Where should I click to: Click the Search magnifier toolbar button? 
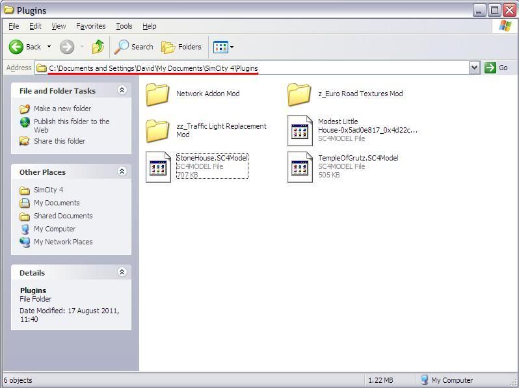[134, 47]
